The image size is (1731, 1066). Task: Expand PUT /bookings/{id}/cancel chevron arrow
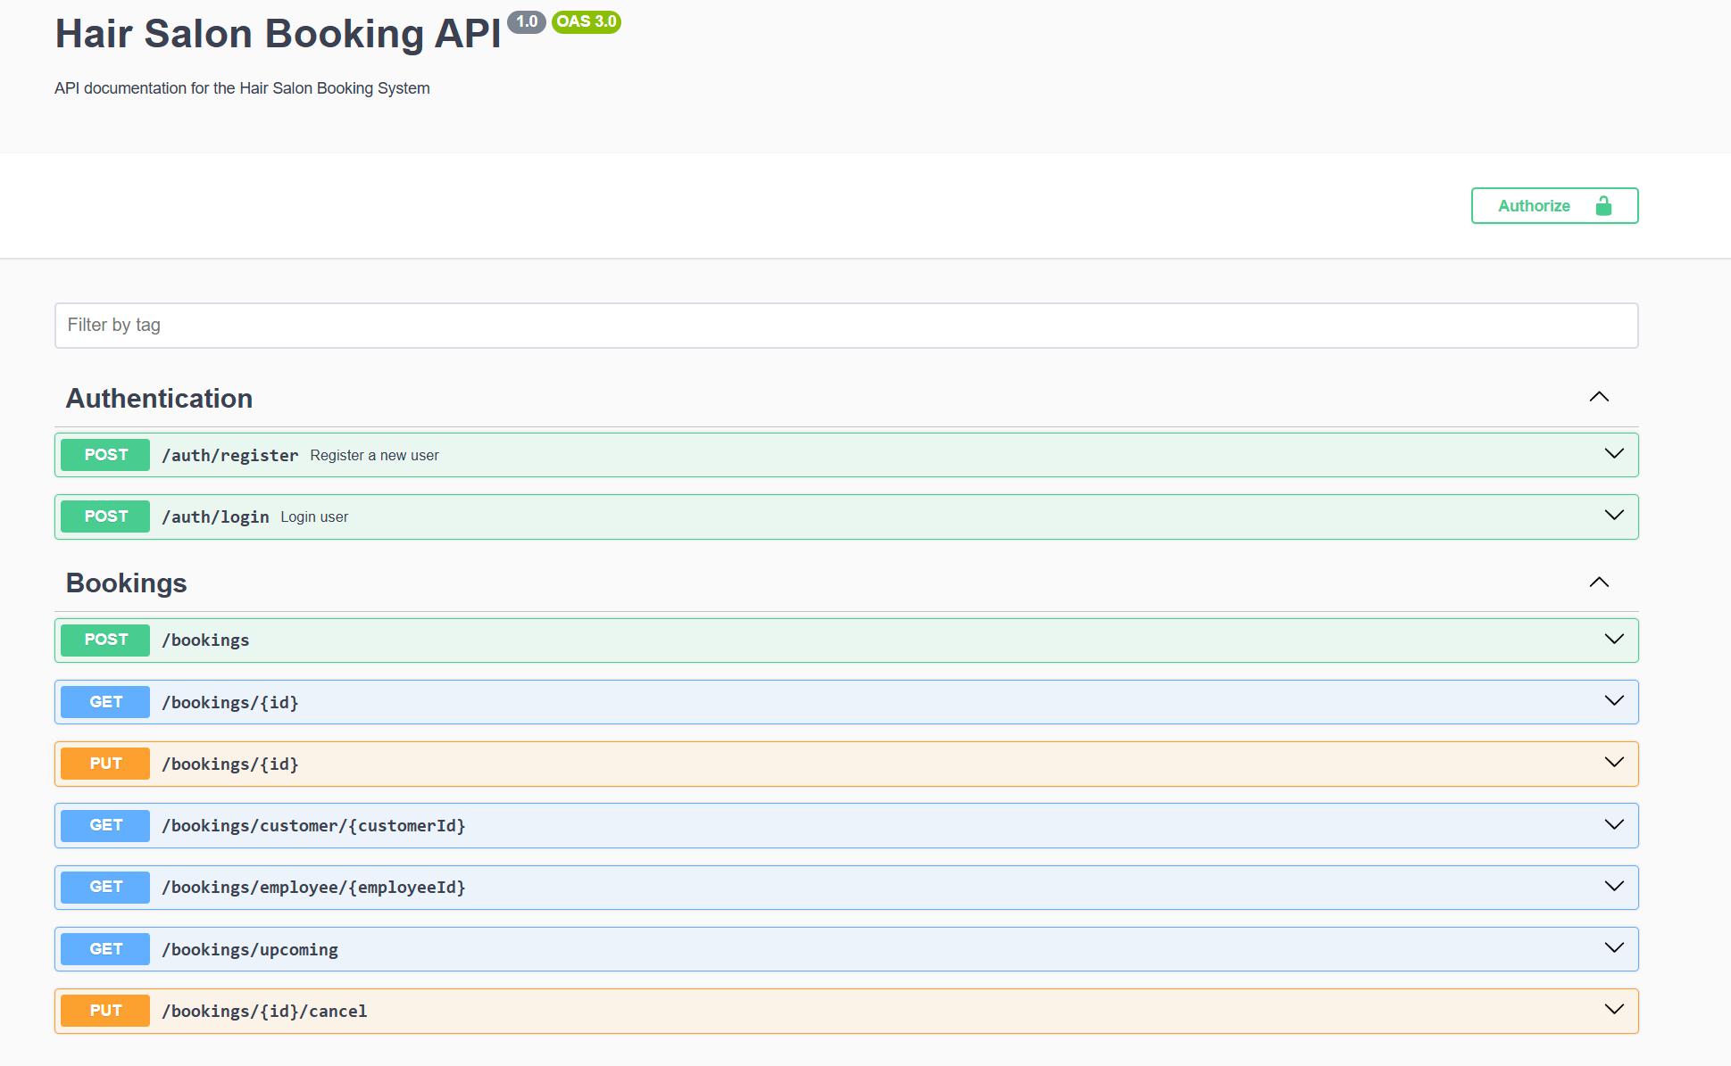1613,1010
